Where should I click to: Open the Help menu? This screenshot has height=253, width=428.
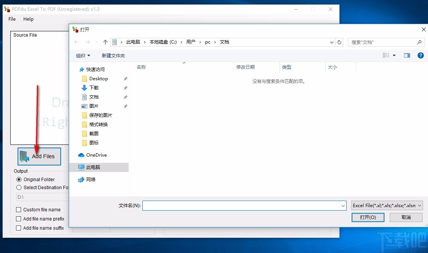pyautogui.click(x=28, y=19)
